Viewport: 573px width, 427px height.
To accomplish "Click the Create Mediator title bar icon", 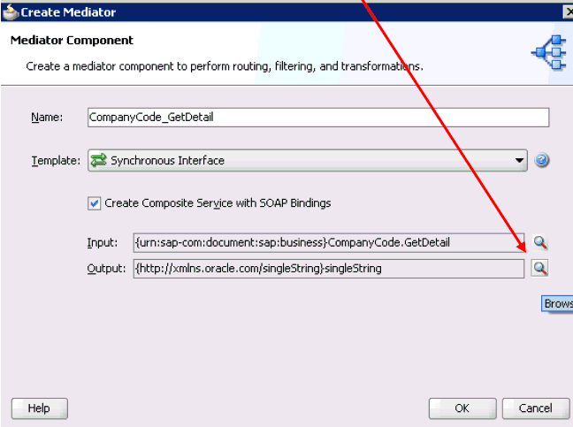I will (11, 11).
